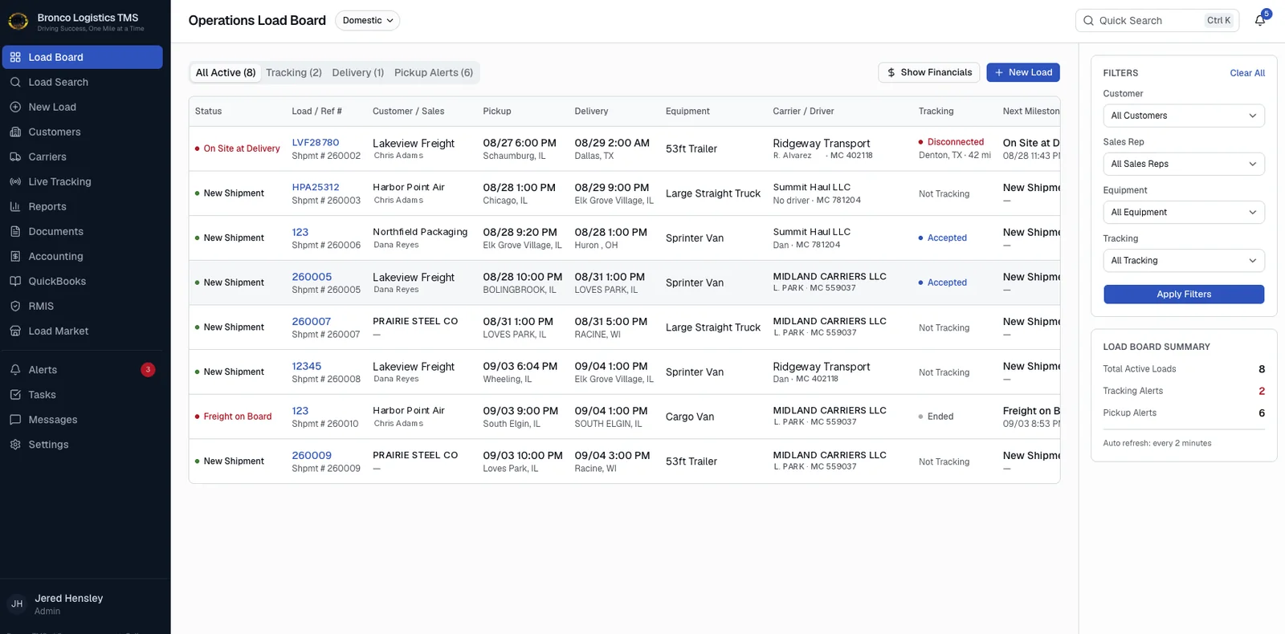Click the Documents file icon
The width and height of the screenshot is (1285, 634).
[15, 231]
